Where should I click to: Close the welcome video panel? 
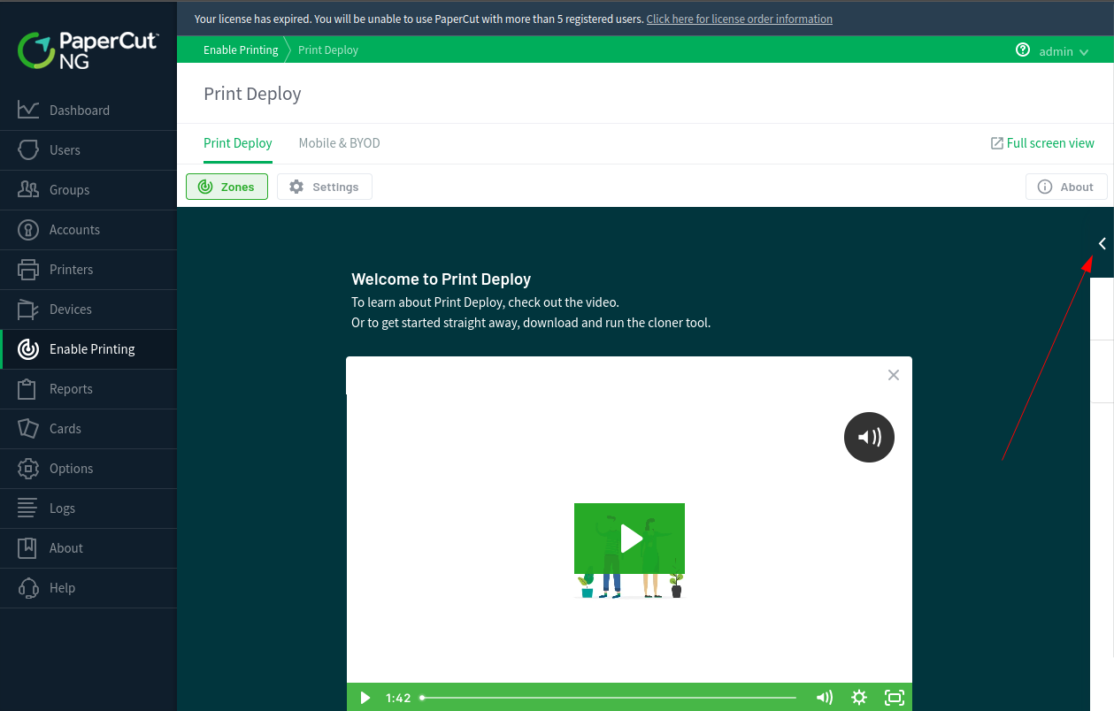[x=893, y=375]
